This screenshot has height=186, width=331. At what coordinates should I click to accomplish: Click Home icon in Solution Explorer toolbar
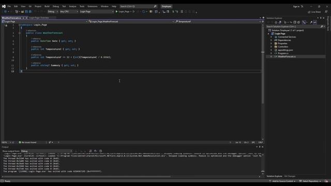click(276, 22)
